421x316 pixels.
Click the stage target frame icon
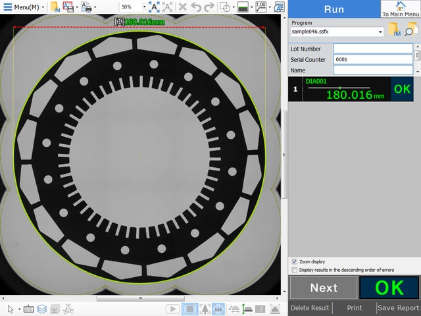(275, 309)
